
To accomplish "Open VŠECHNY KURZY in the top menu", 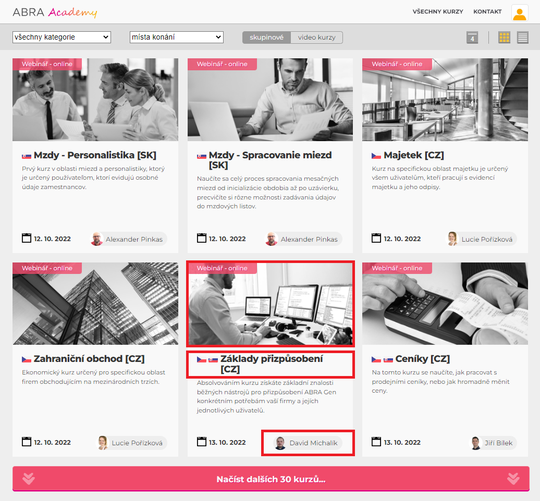I will 437,11.
